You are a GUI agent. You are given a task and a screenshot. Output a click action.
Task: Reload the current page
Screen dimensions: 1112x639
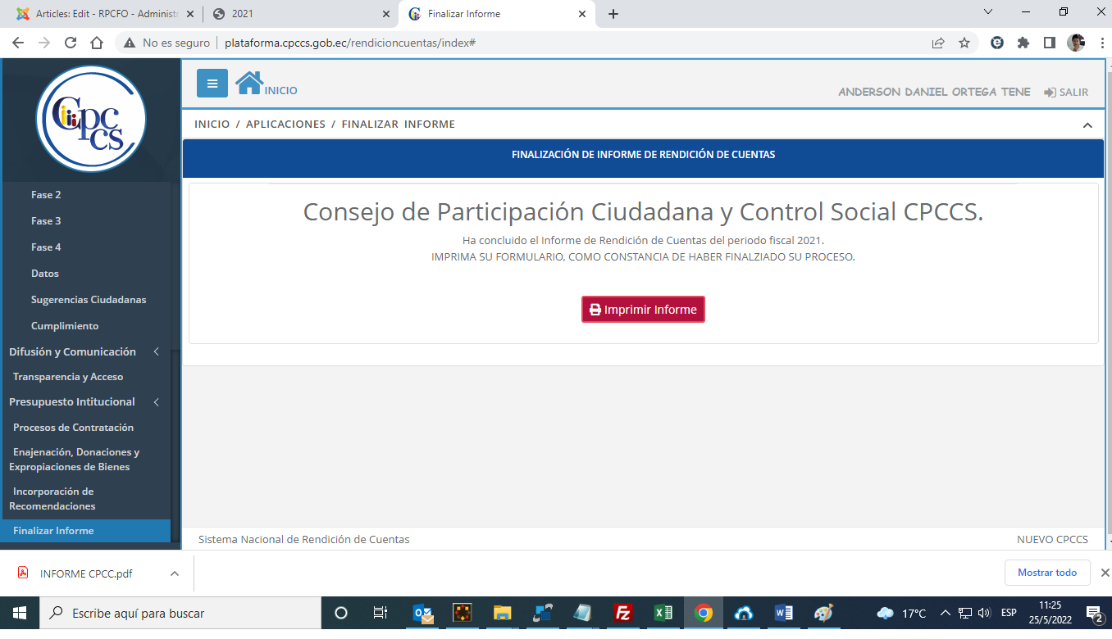tap(71, 43)
